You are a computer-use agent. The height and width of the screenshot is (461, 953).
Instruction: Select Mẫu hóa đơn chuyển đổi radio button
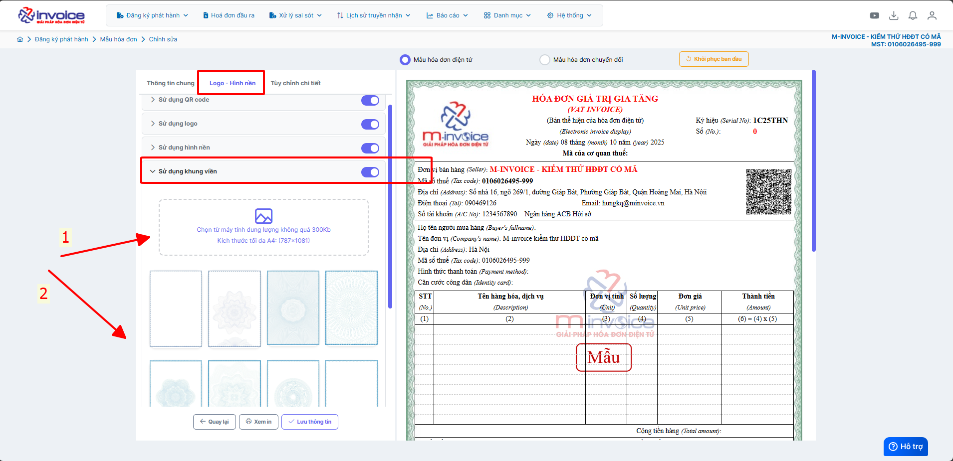[x=545, y=60]
